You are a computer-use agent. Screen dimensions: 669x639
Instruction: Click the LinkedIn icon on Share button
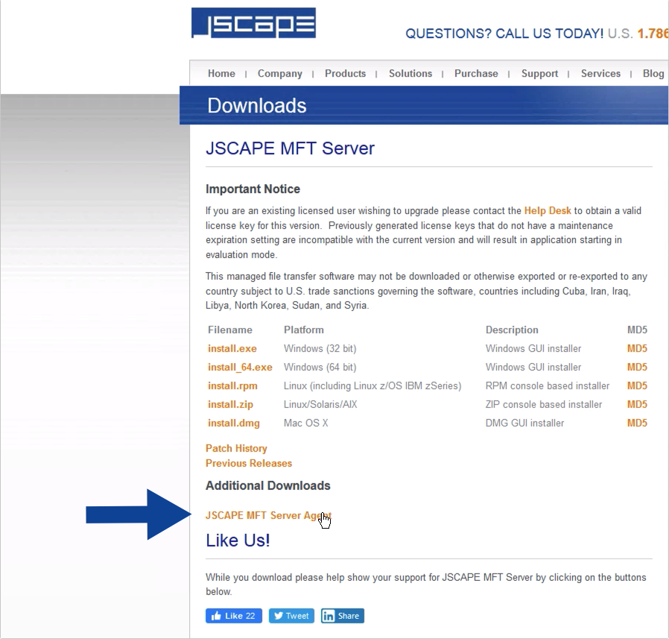(328, 615)
